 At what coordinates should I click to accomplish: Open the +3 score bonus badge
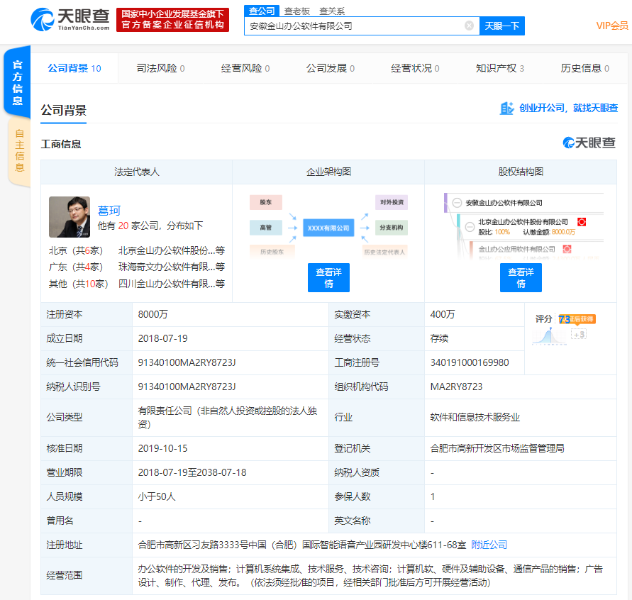[578, 335]
